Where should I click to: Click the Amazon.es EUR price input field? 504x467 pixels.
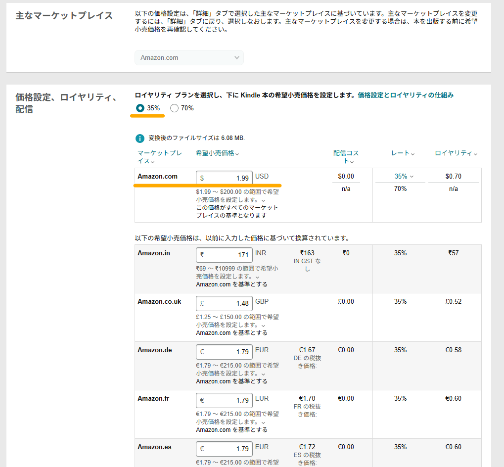(224, 449)
